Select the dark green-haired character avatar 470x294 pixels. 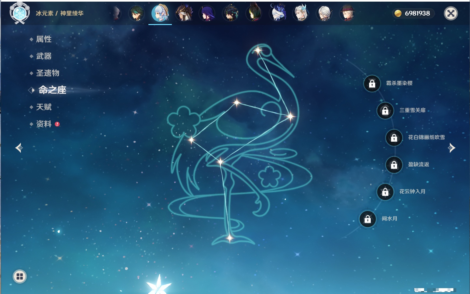(x=136, y=13)
